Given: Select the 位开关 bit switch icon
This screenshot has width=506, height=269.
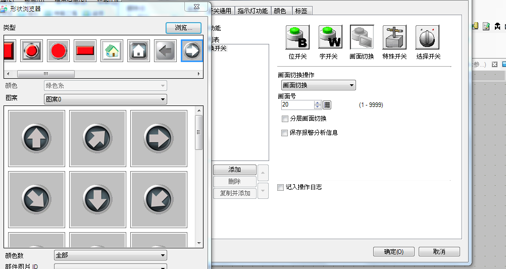Looking at the screenshot, I should [x=297, y=37].
